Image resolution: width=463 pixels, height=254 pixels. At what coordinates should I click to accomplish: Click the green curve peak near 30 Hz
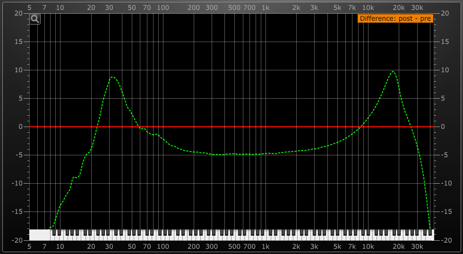pos(112,76)
